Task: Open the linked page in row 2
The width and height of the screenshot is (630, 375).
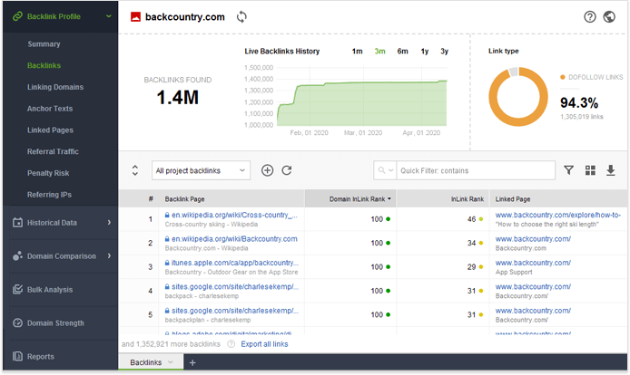Action: pos(533,239)
